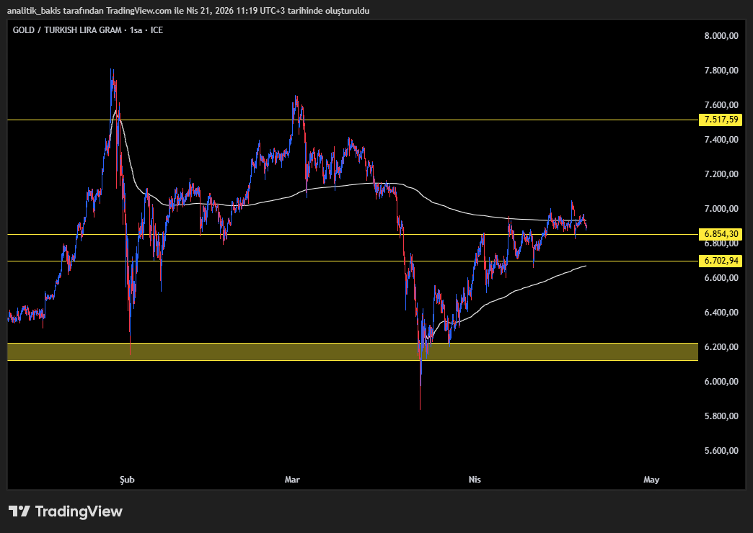Click the 7.400,00 price axis value
Screen dimensions: 753x533
click(x=721, y=140)
